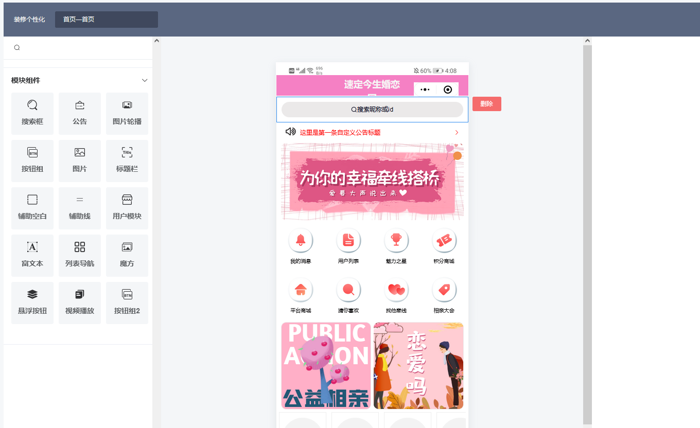Select the 恋爱吗 image tile
Screen dimensions: 700x428
[418, 366]
